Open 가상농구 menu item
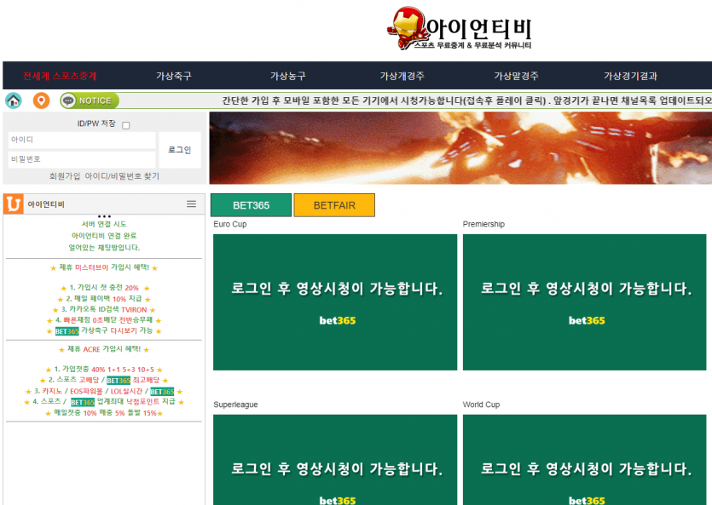This screenshot has height=505, width=712. click(288, 76)
